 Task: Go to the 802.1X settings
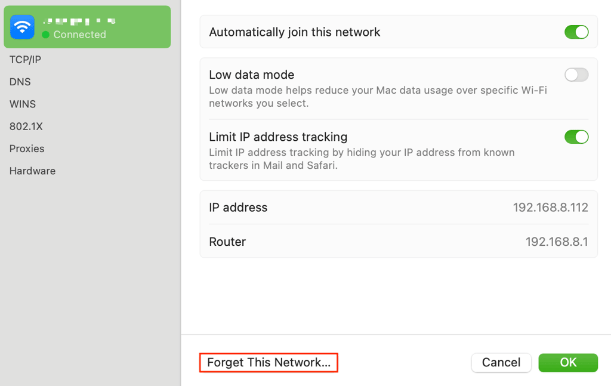pos(26,126)
